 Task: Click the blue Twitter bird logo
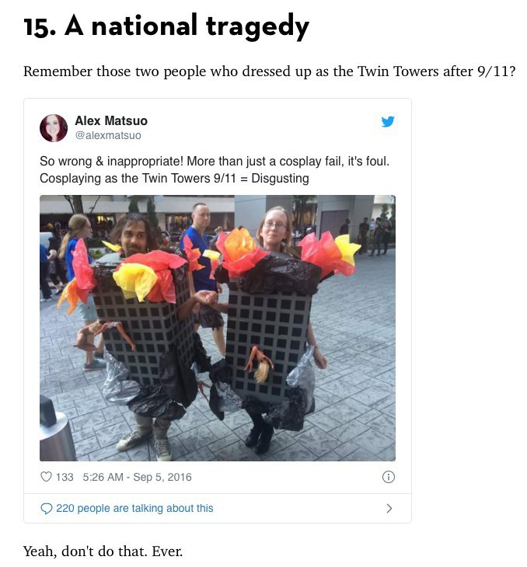coord(388,121)
